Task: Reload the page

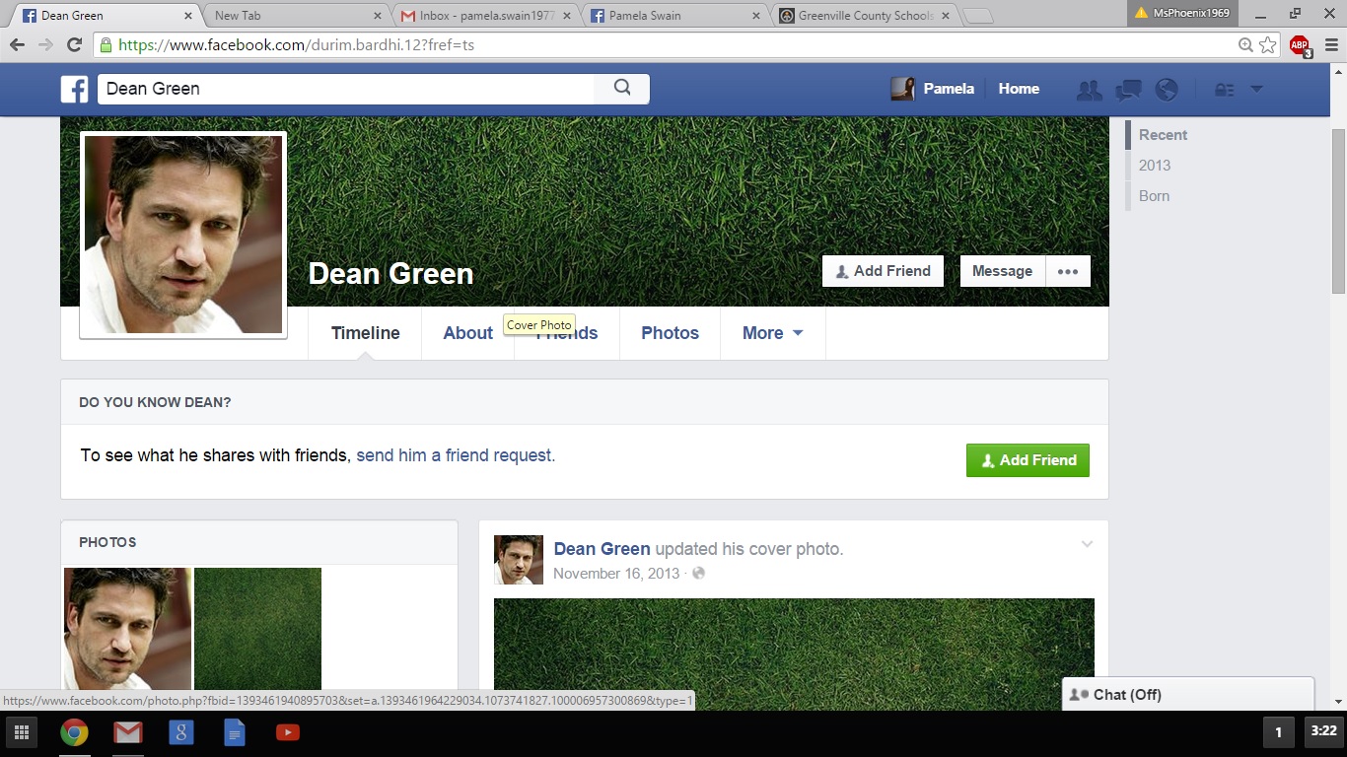Action: pyautogui.click(x=74, y=45)
